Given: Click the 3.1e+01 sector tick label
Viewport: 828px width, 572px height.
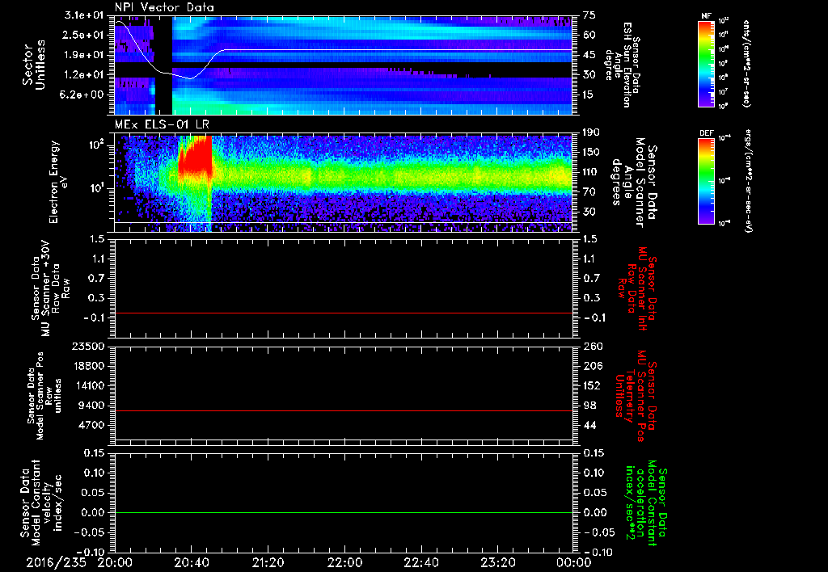Looking at the screenshot, I should point(84,15).
